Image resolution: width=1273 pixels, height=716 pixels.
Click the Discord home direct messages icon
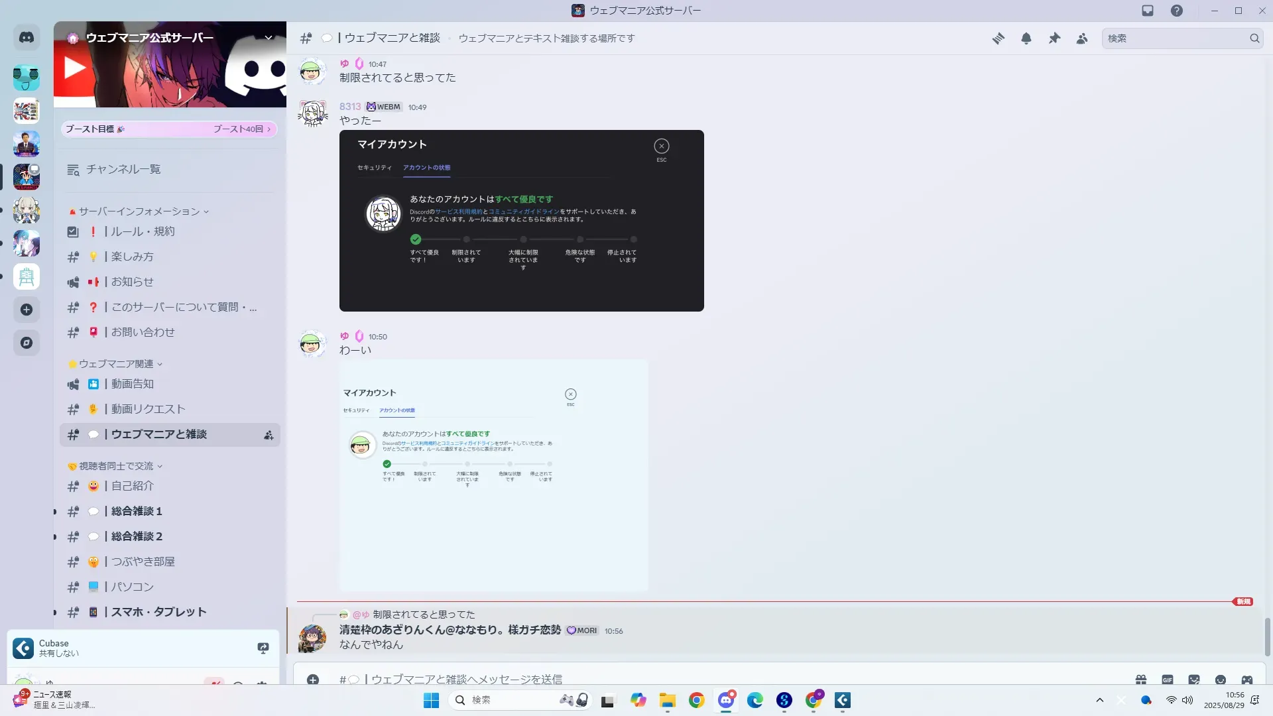tap(27, 38)
